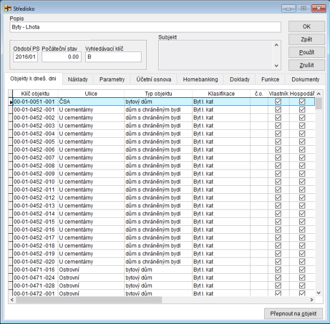Toggle Vlastník checkbox in the ČSA row

point(279,102)
